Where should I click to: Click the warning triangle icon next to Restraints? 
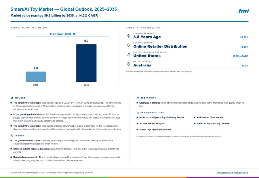tap(138, 98)
